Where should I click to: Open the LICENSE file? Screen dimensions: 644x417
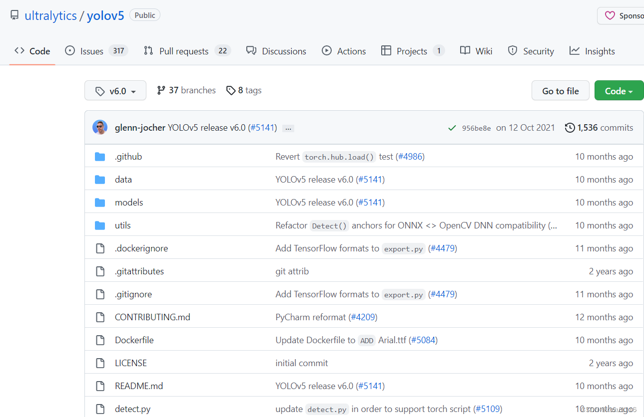pos(131,363)
